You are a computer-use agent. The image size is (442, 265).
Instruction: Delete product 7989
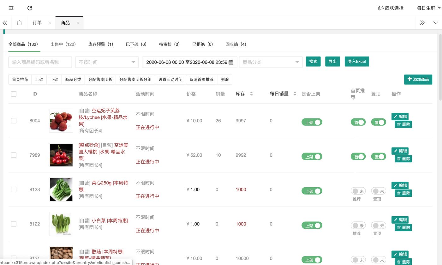[x=403, y=159]
